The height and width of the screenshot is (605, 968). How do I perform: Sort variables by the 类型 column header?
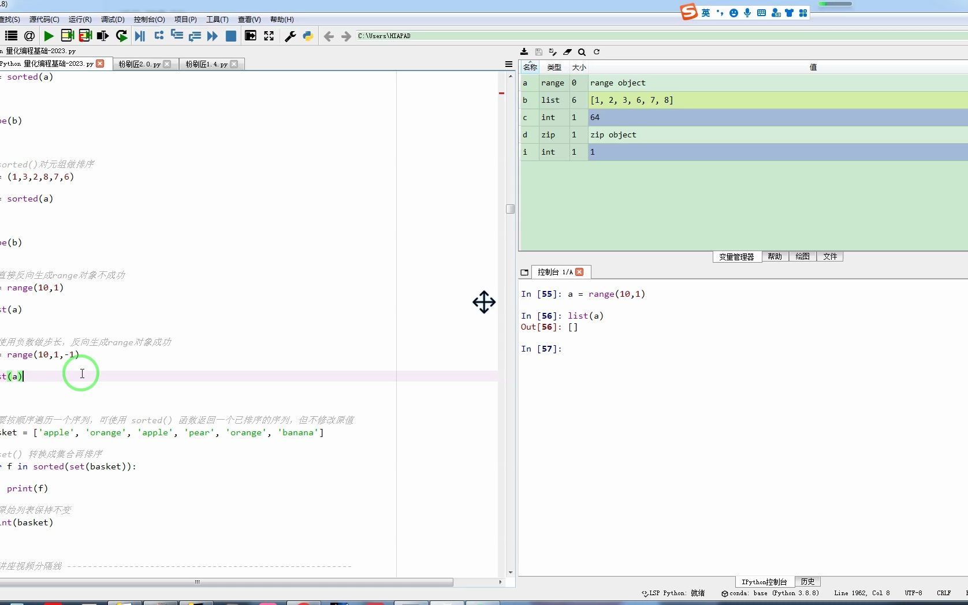click(x=554, y=67)
